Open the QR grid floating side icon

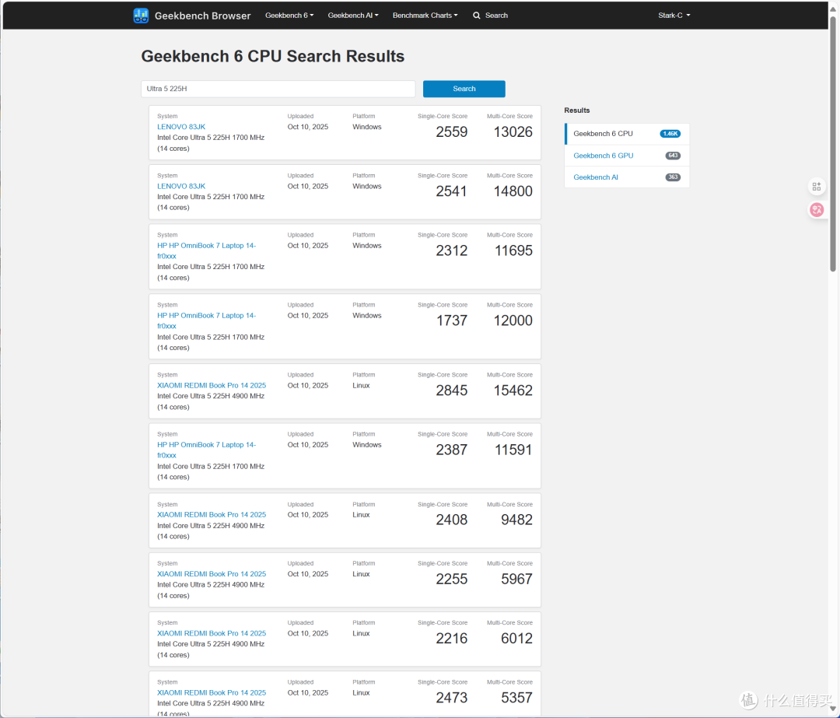[817, 187]
